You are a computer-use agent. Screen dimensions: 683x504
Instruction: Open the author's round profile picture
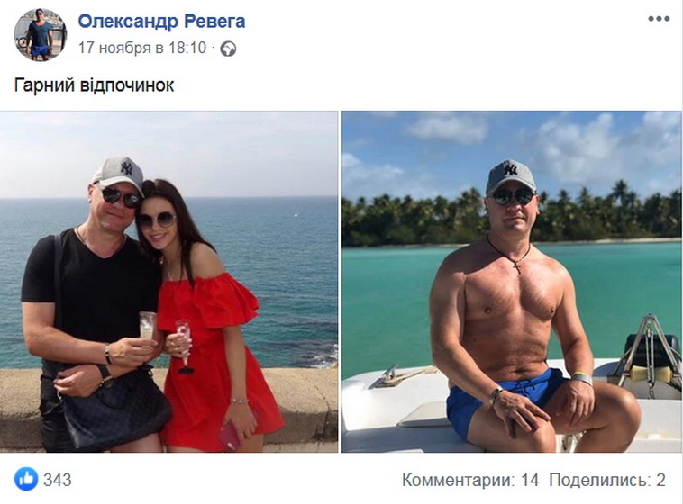coord(40,34)
